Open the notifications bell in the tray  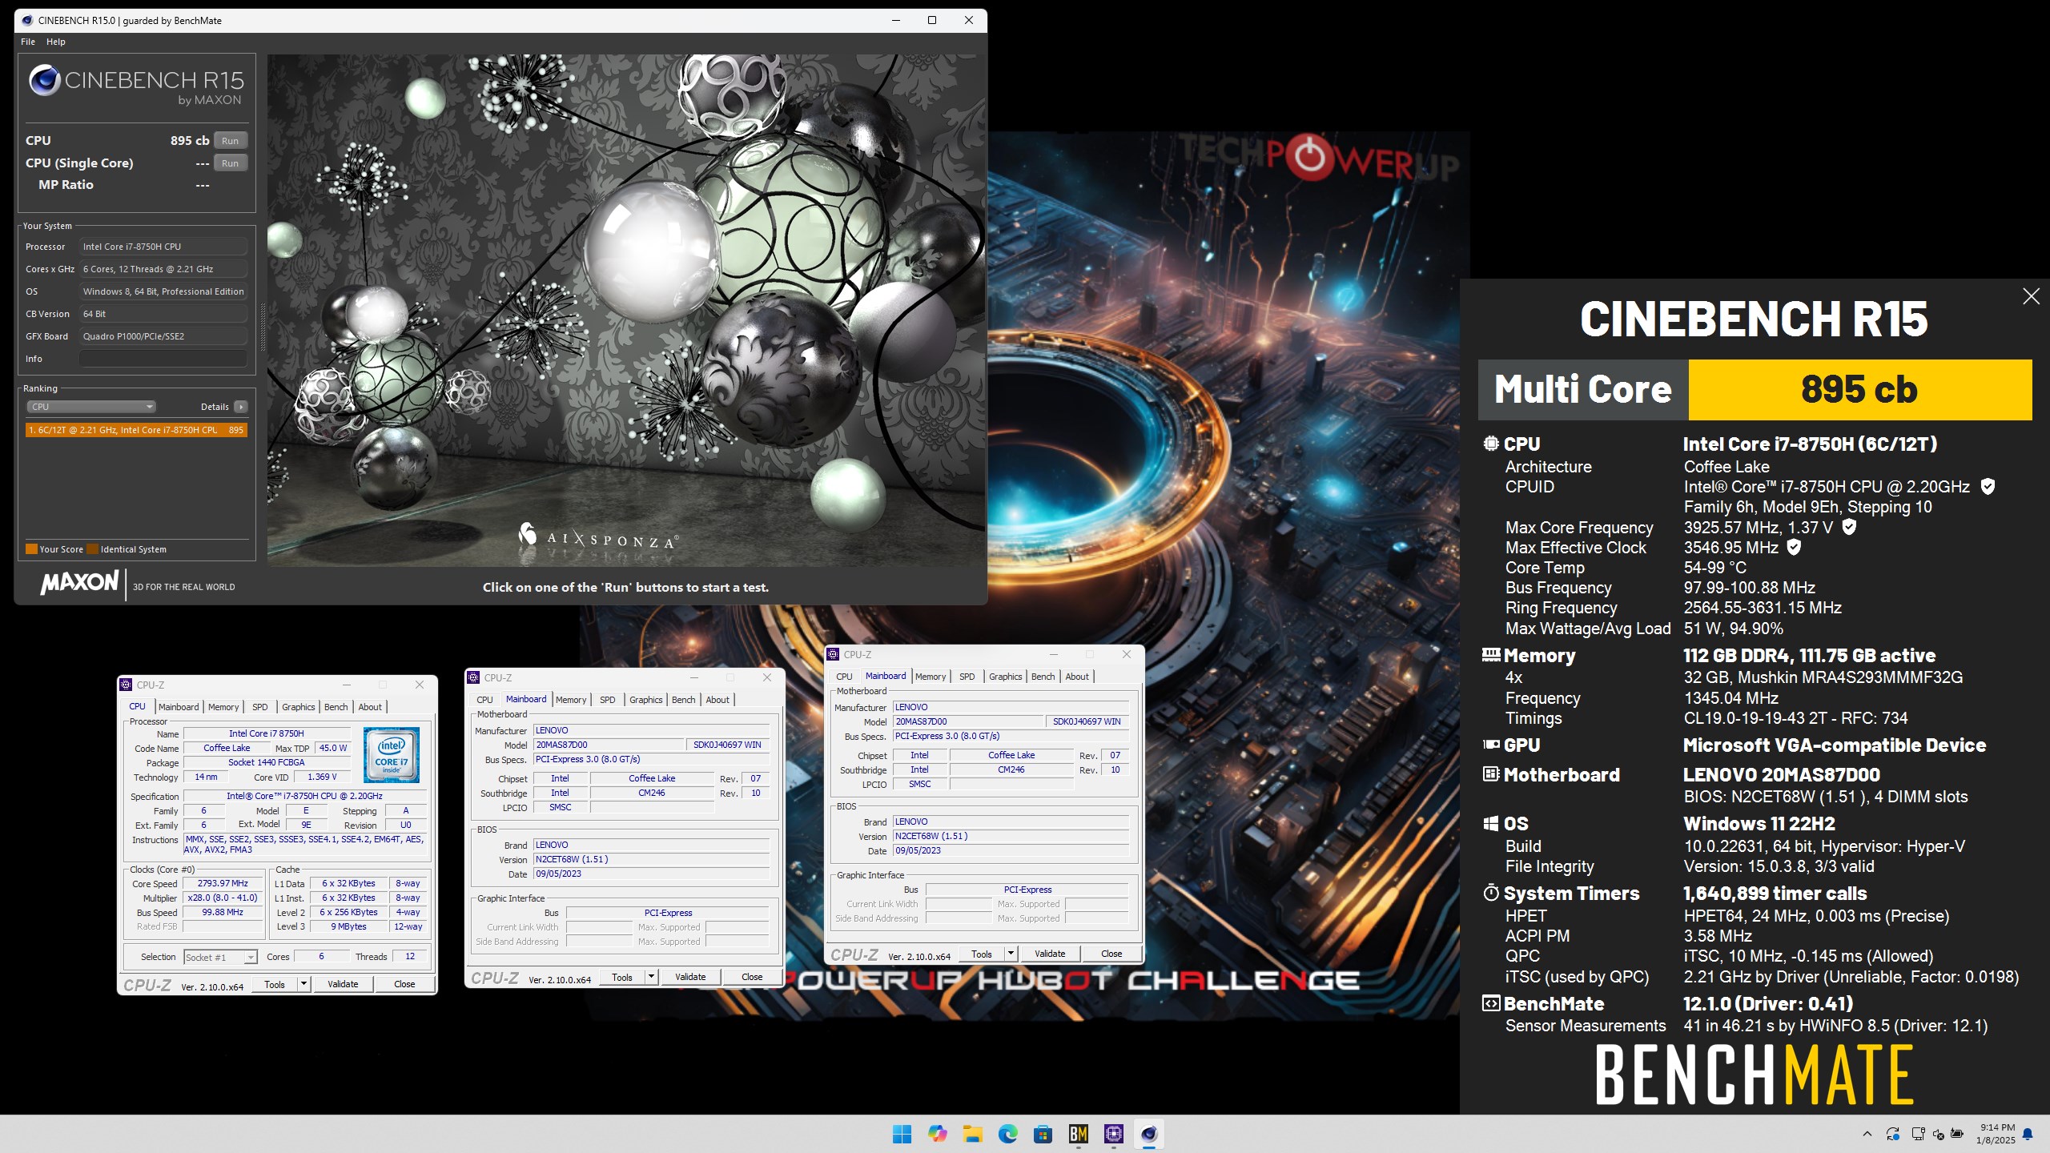(2028, 1134)
